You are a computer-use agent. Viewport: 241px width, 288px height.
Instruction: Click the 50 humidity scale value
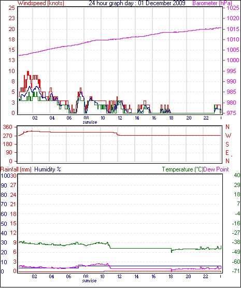click(x=4, y=224)
